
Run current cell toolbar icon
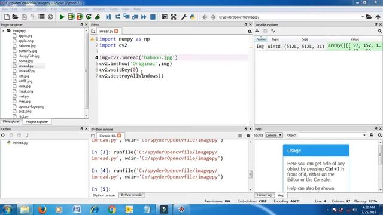[x=71, y=17]
